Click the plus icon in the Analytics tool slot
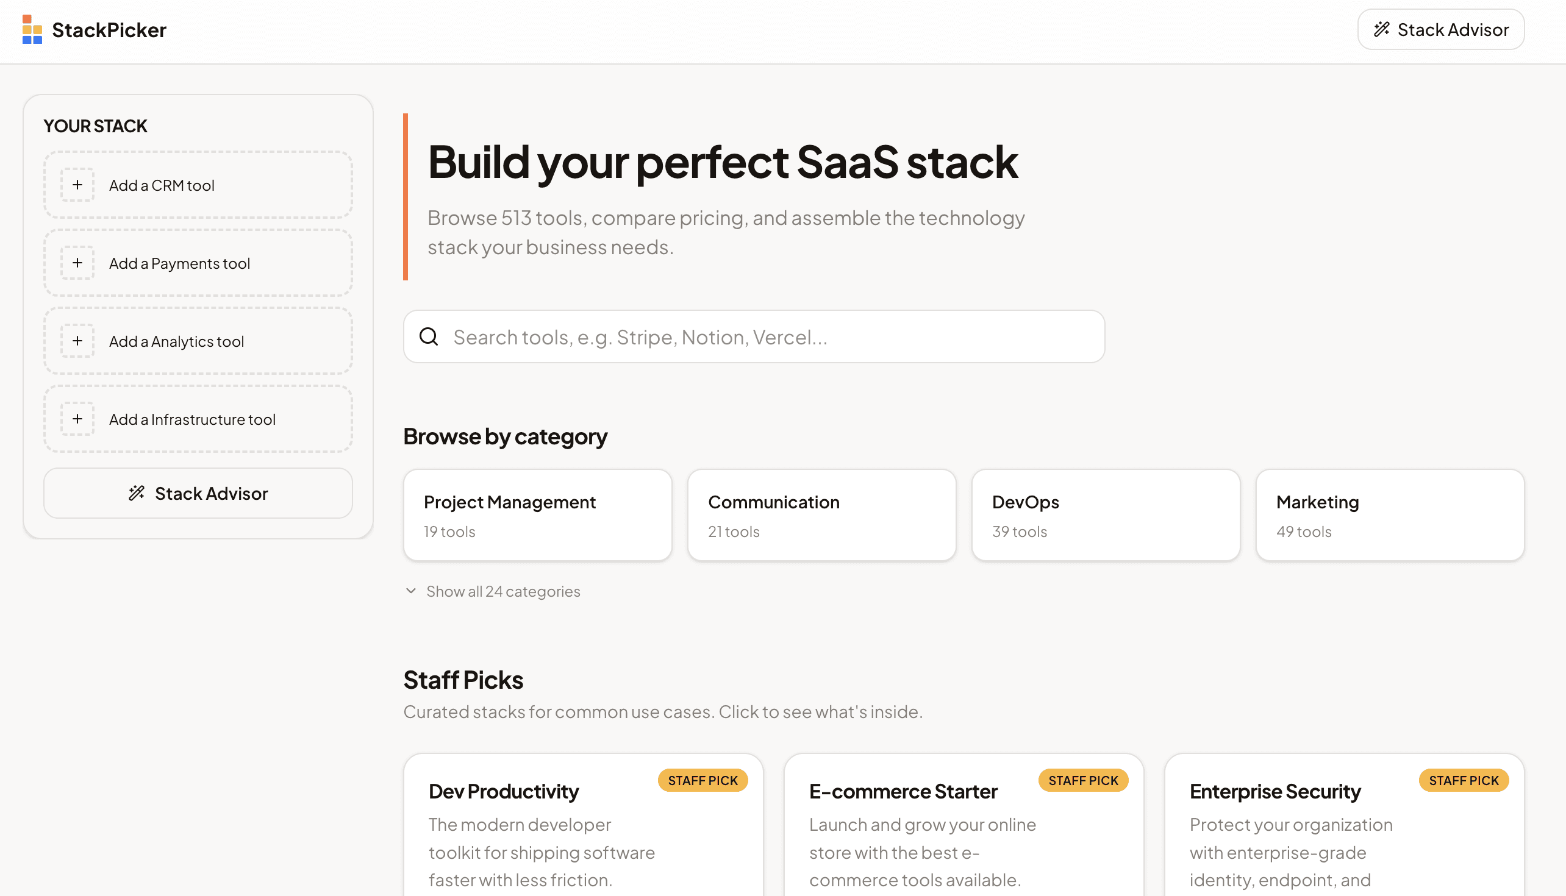The image size is (1566, 896). [x=77, y=340]
